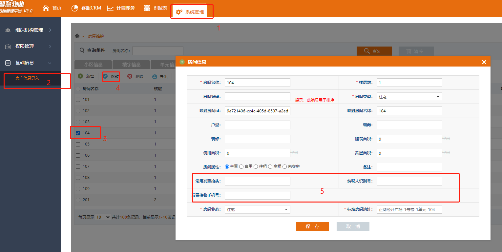Click the green plus icon in dialog title
Image resolution: width=502 pixels, height=252 pixels.
tap(182, 62)
